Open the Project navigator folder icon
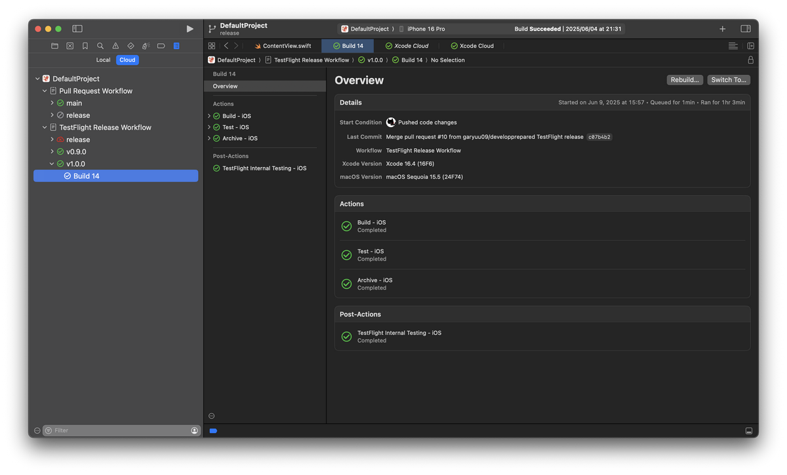Image resolution: width=787 pixels, height=475 pixels. coord(54,46)
